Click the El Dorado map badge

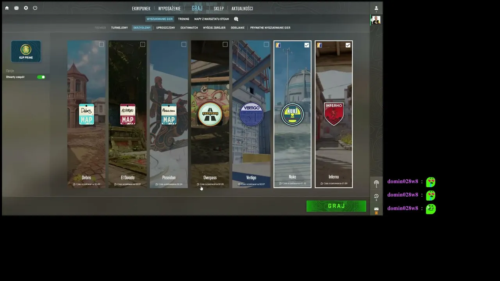coord(128,114)
